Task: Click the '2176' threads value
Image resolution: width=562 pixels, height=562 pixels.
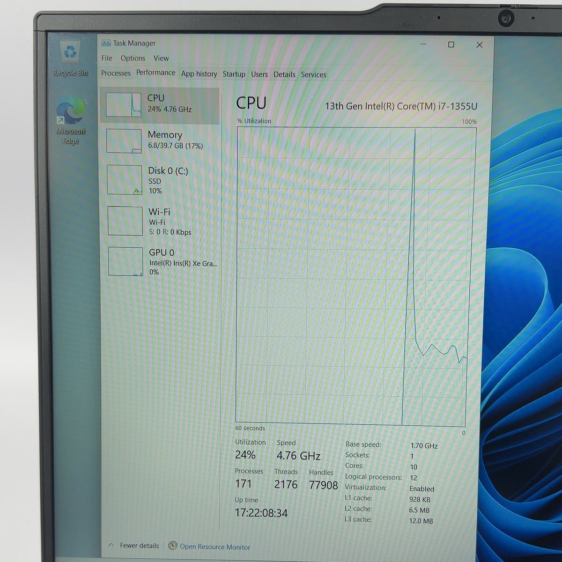Action: (x=286, y=484)
